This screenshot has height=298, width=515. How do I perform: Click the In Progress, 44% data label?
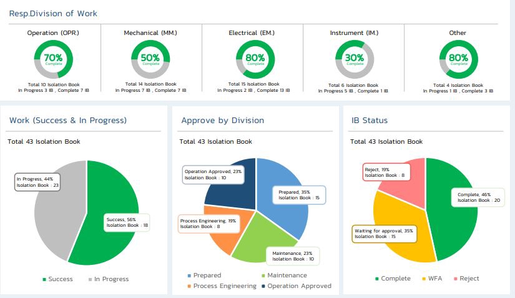point(37,182)
